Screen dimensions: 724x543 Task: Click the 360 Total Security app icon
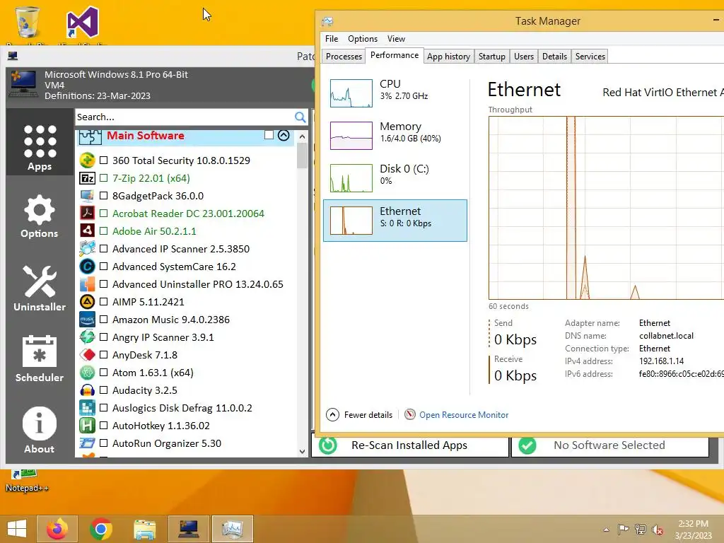(x=87, y=160)
